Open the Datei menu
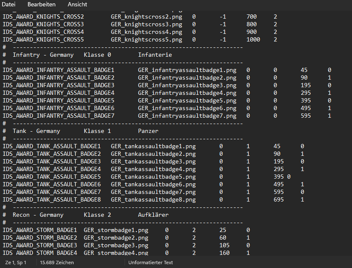This screenshot has height=268, width=352. pos(8,4)
